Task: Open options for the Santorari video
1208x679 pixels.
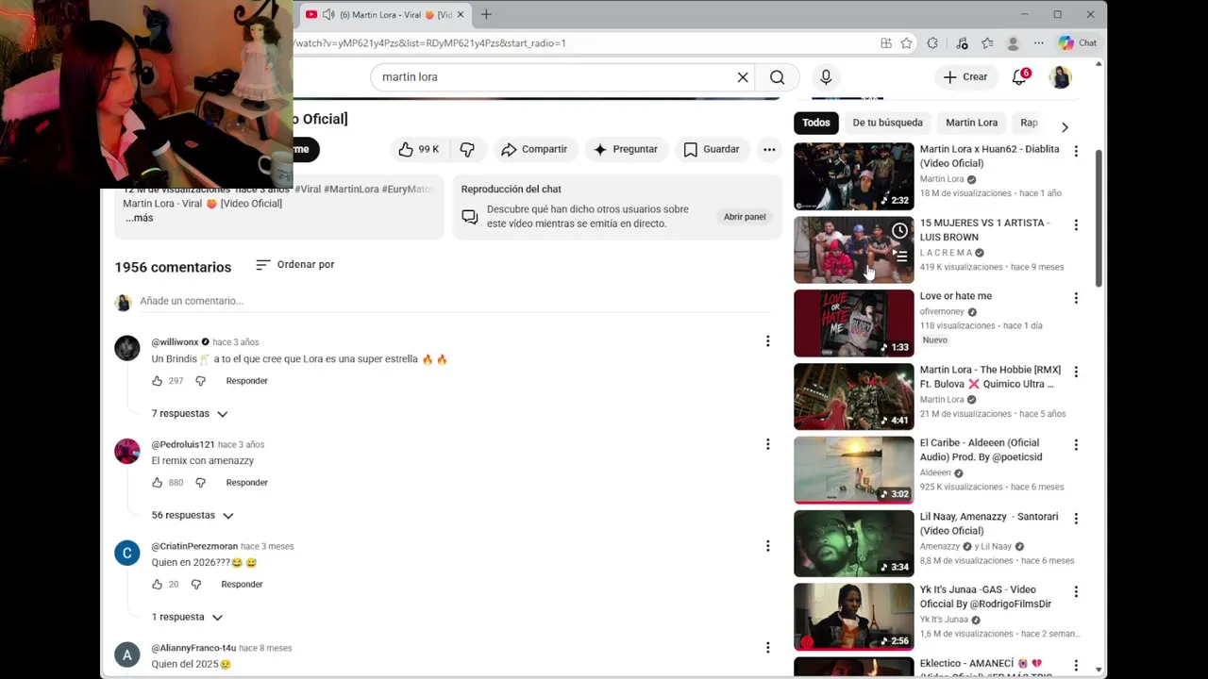Action: click(x=1076, y=518)
